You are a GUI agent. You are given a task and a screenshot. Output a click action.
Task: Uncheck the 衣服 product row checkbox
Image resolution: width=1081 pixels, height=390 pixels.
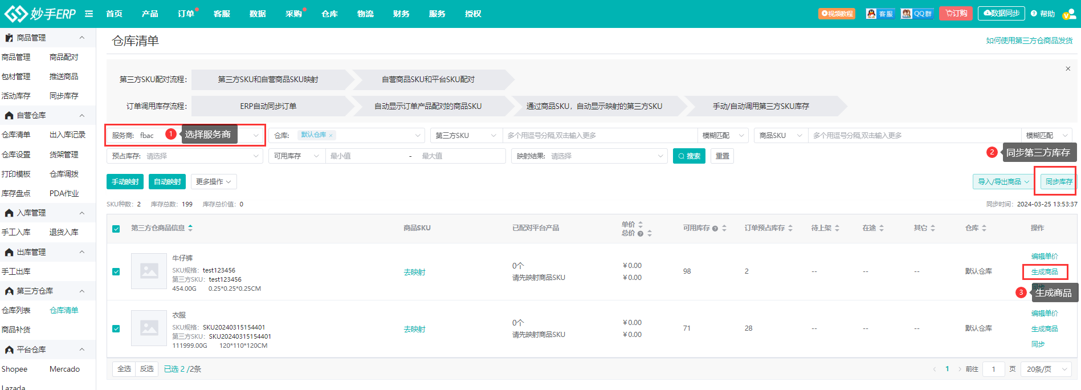(116, 329)
